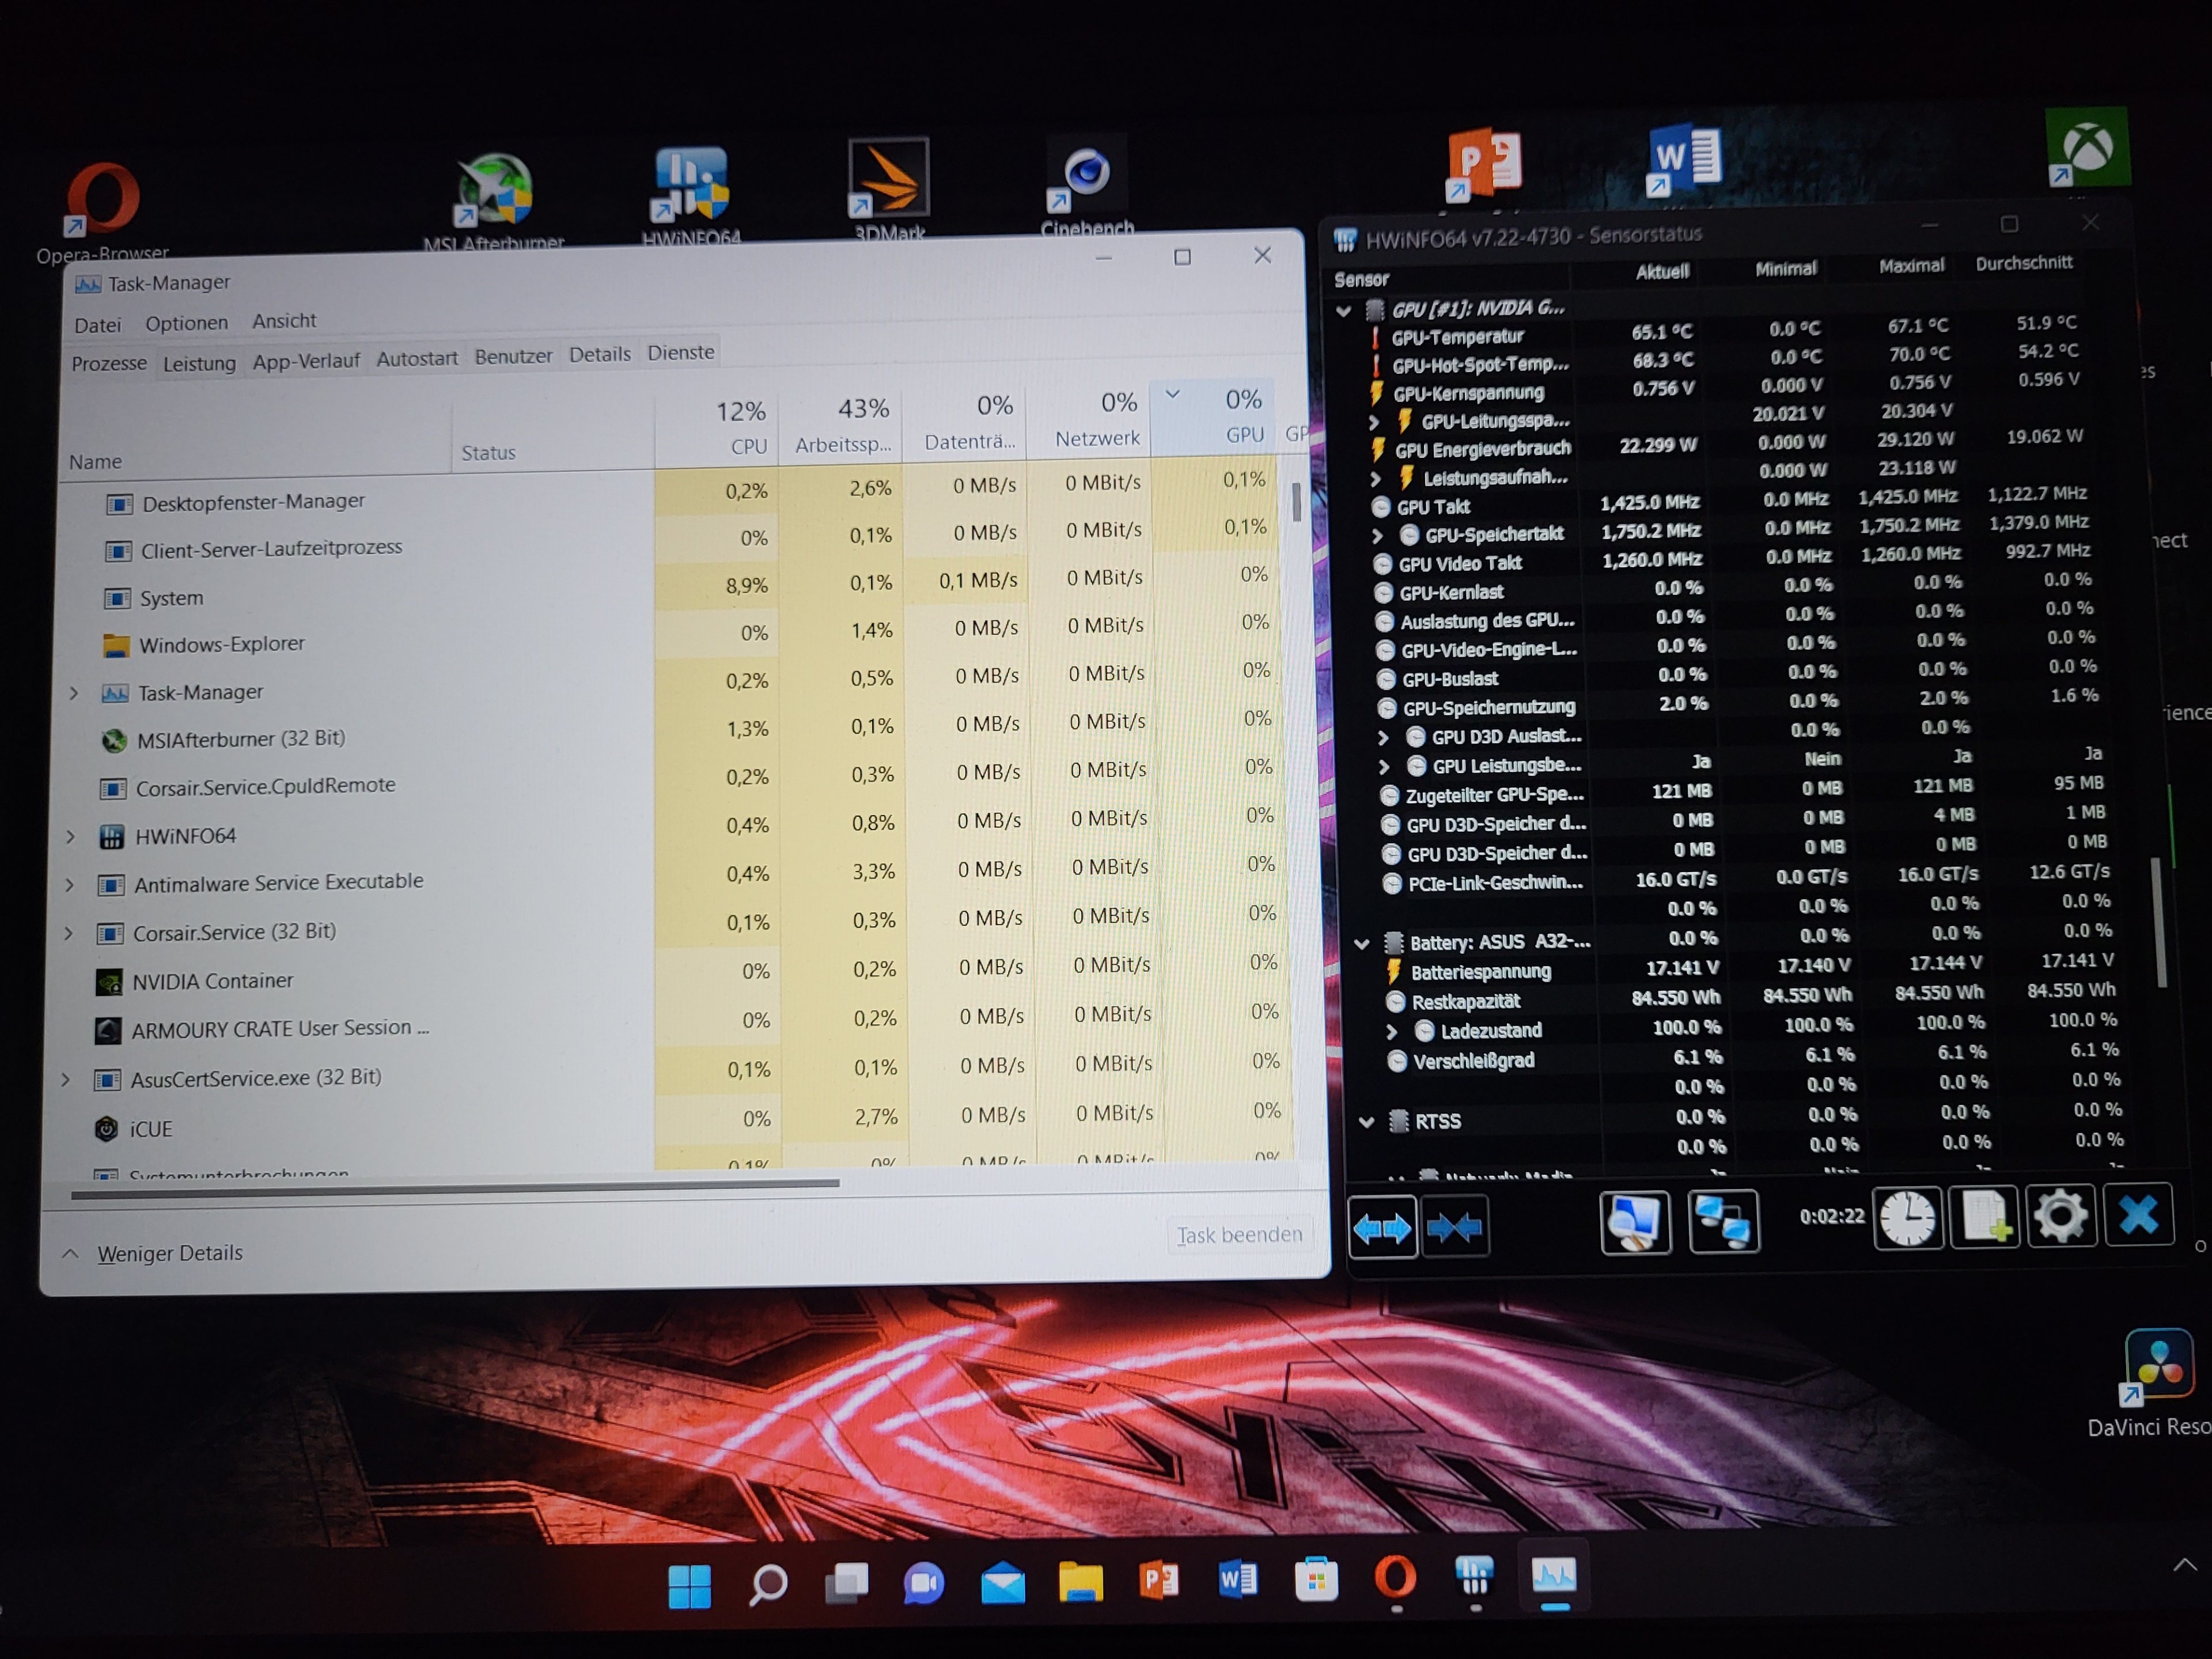Click Task-Manager vertical scrollbar thumb
This screenshot has height=1659, width=2212.
coord(1296,502)
